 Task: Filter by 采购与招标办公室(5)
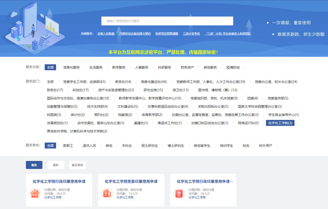[x=213, y=106]
